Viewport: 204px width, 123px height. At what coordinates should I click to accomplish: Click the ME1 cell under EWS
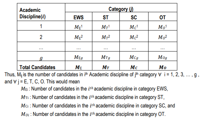[78, 26]
